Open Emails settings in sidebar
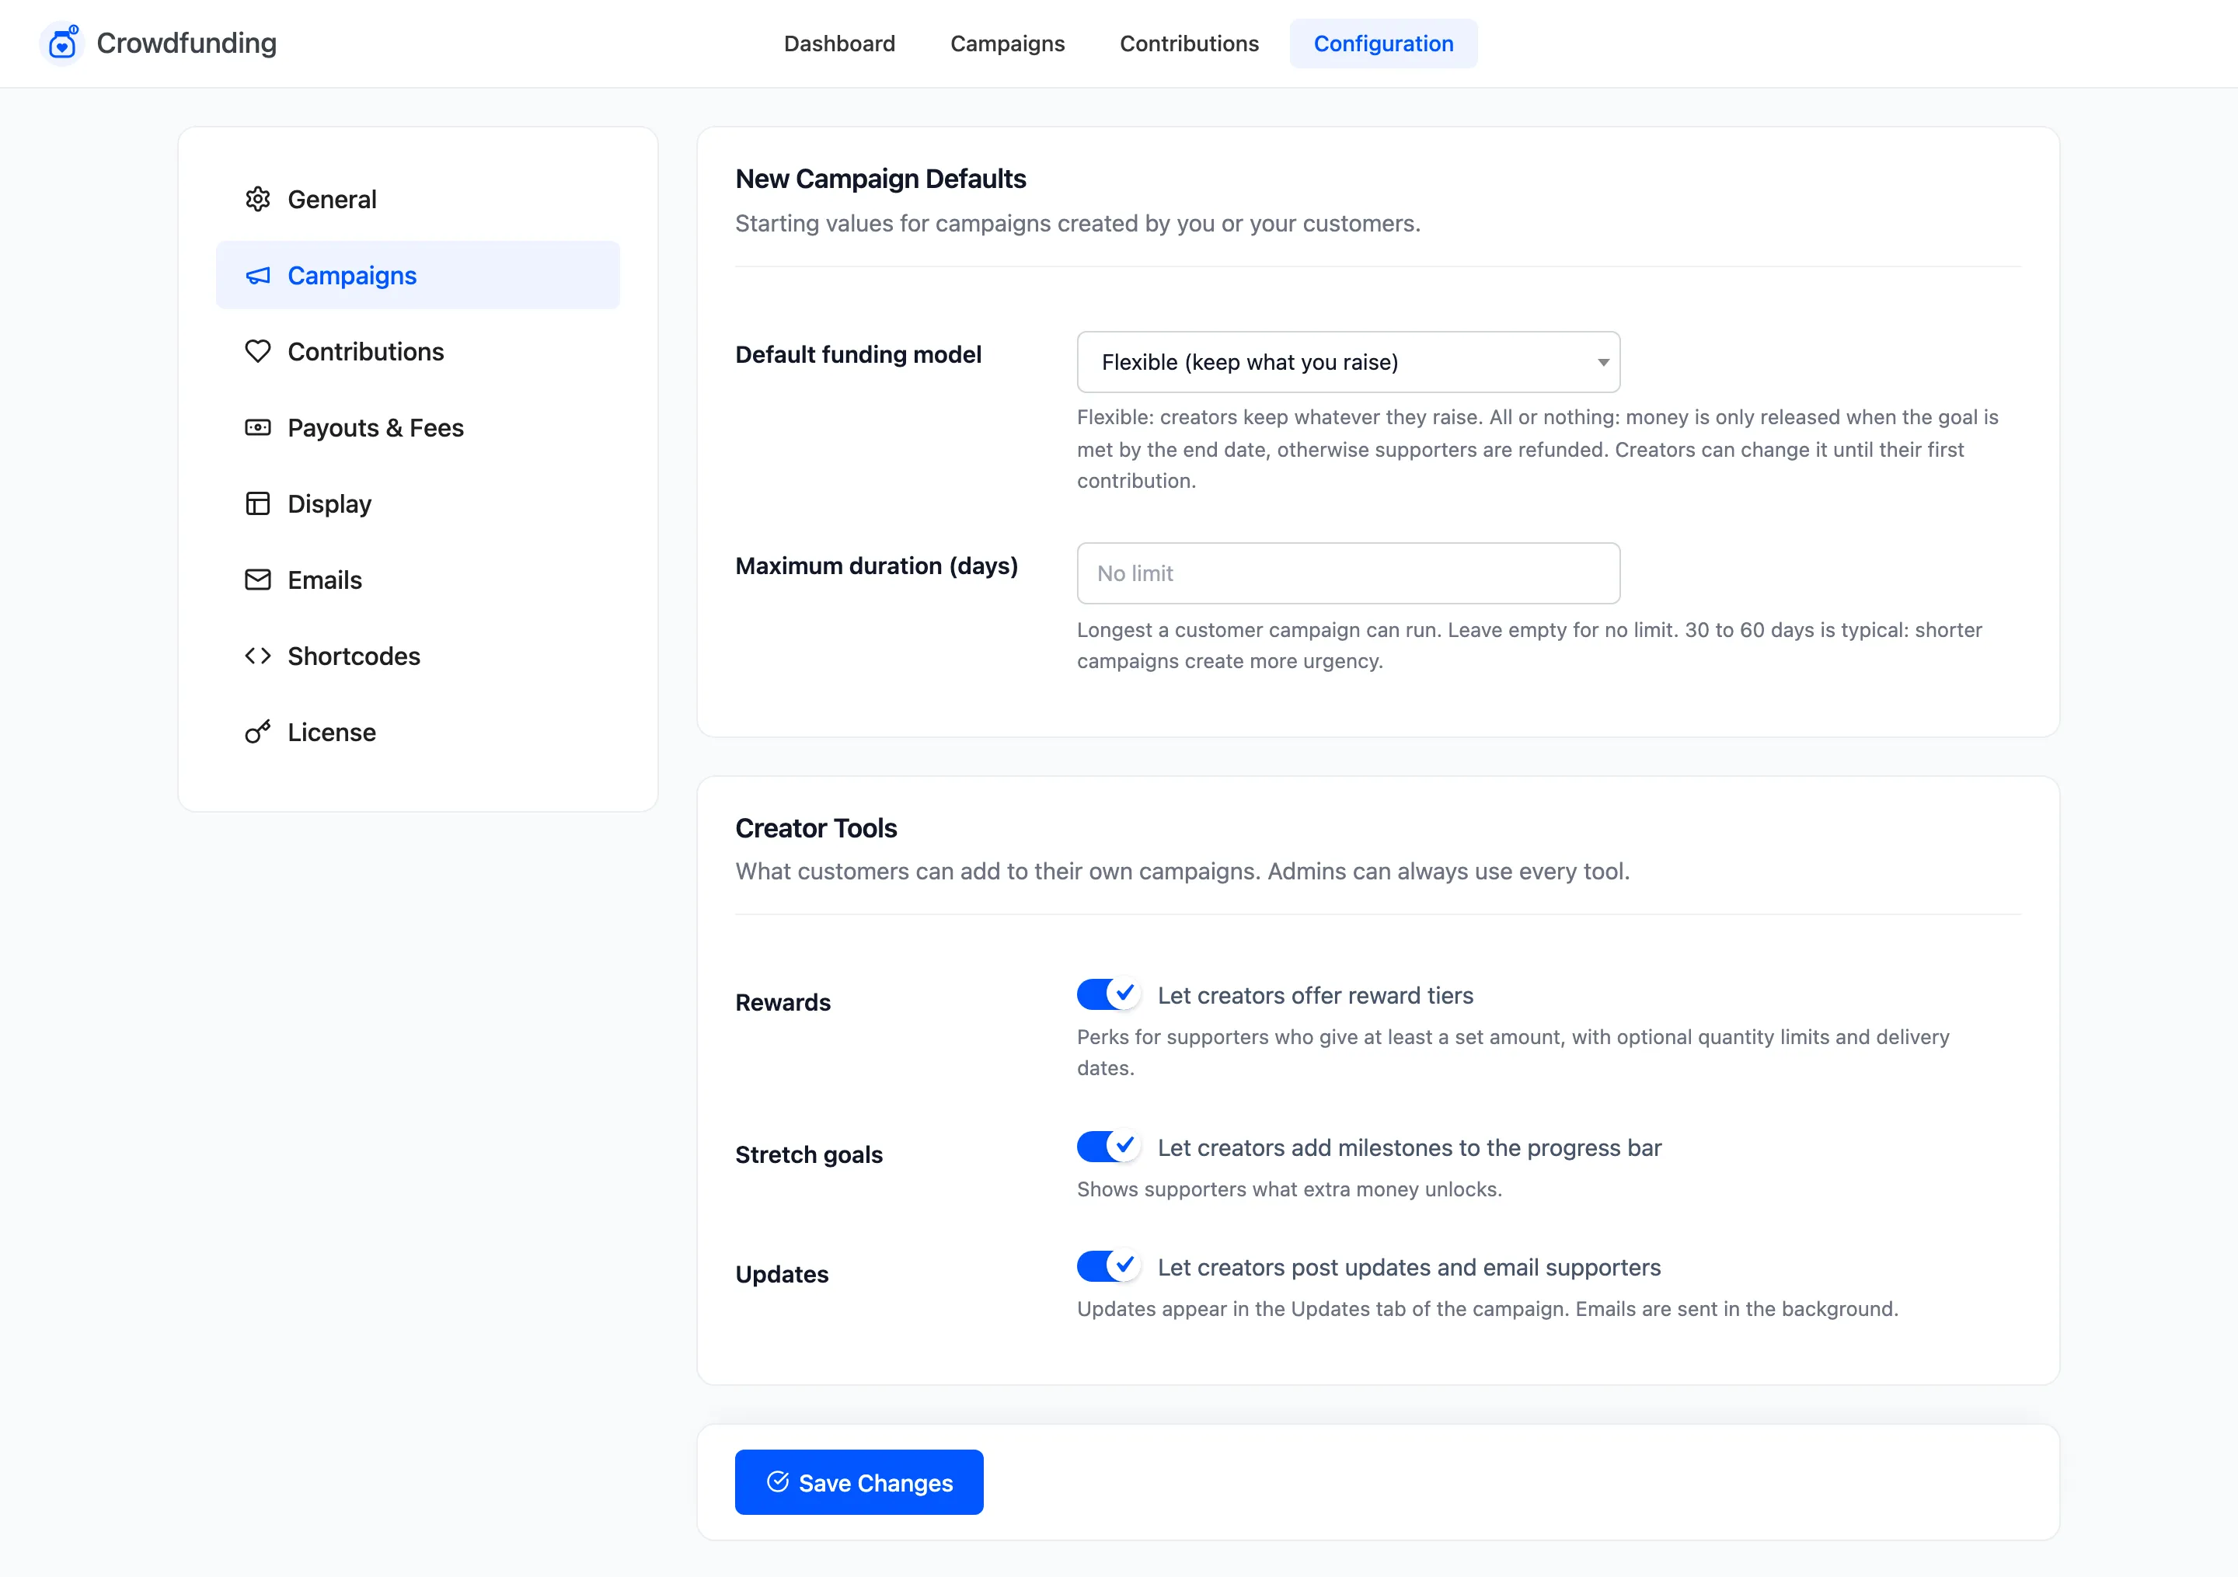 417,580
